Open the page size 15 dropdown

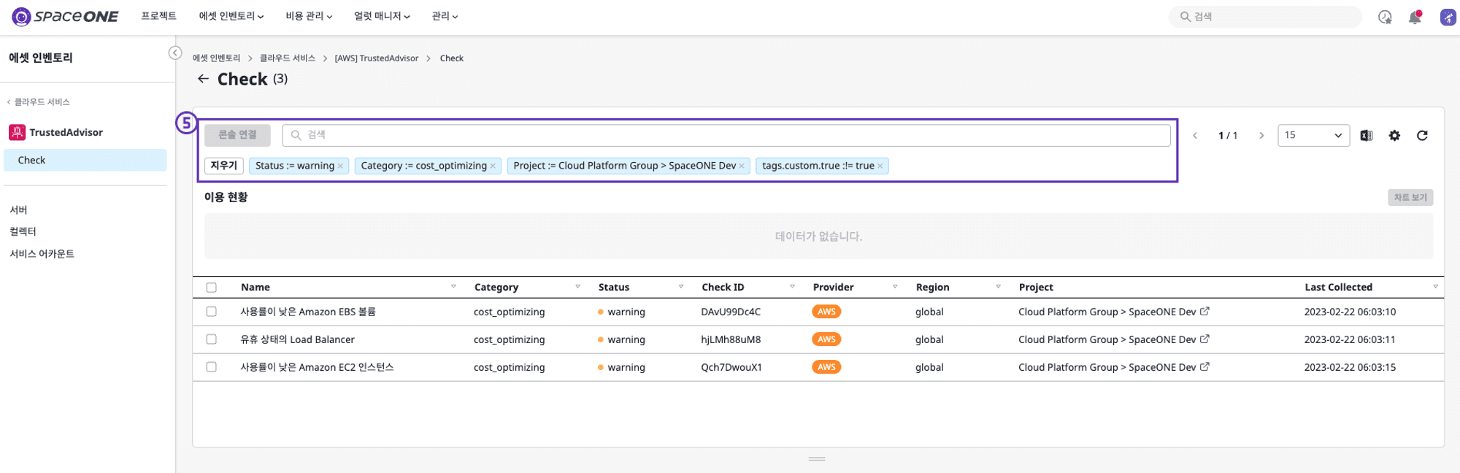pyautogui.click(x=1313, y=135)
